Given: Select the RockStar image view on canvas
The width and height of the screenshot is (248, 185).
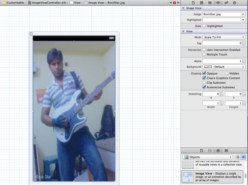Looking at the screenshot, I should [74, 111].
